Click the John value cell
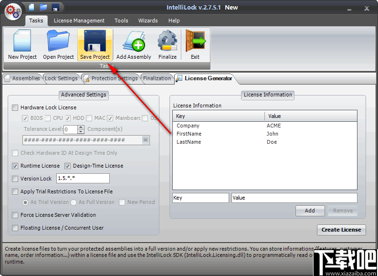Screen dimensions: 378x276 (273, 134)
